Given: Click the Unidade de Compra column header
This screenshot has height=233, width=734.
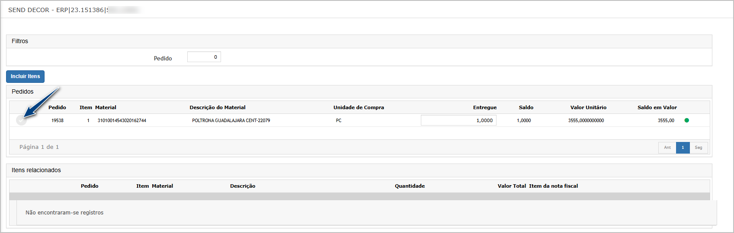Looking at the screenshot, I should click(359, 107).
